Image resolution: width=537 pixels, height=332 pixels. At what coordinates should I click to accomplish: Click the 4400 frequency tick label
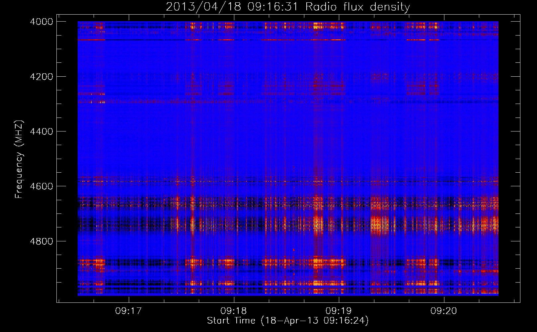pyautogui.click(x=41, y=131)
